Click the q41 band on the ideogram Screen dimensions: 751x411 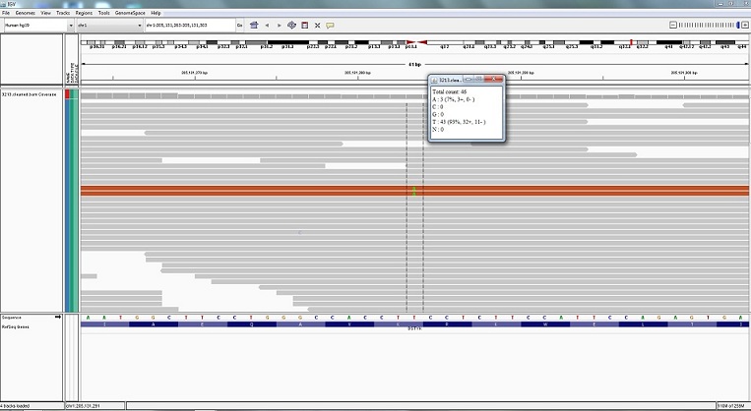point(669,42)
